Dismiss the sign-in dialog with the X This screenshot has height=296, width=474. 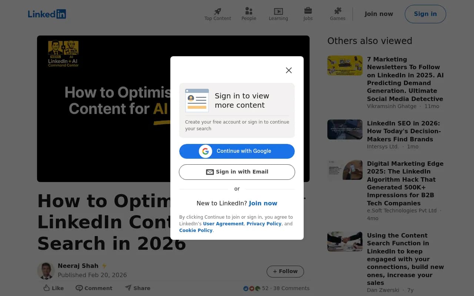click(x=289, y=70)
